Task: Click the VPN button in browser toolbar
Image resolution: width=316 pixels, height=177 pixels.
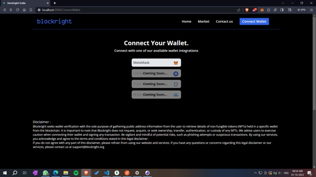Action: 301,10
